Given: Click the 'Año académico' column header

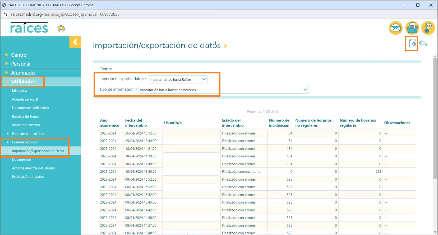Looking at the screenshot, I should [x=109, y=123].
